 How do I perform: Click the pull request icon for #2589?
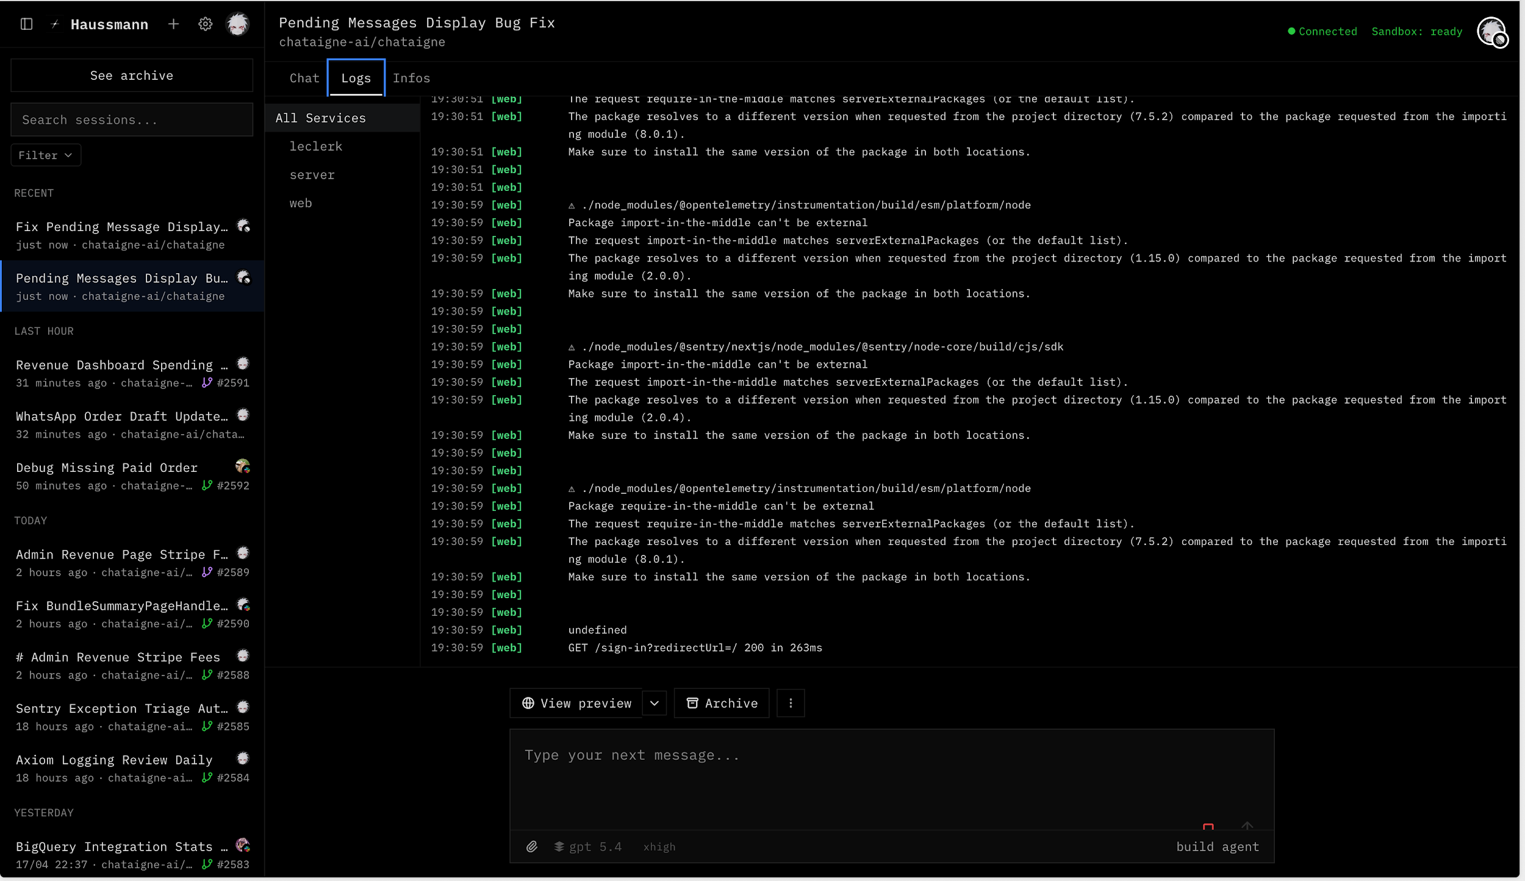pos(207,572)
